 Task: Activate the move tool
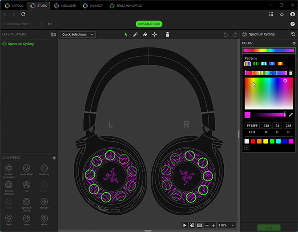point(154,35)
